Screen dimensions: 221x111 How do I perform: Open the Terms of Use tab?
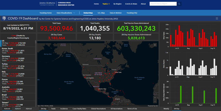pos(132,109)
